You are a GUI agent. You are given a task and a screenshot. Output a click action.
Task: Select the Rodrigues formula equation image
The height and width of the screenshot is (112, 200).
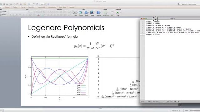tap(94, 46)
